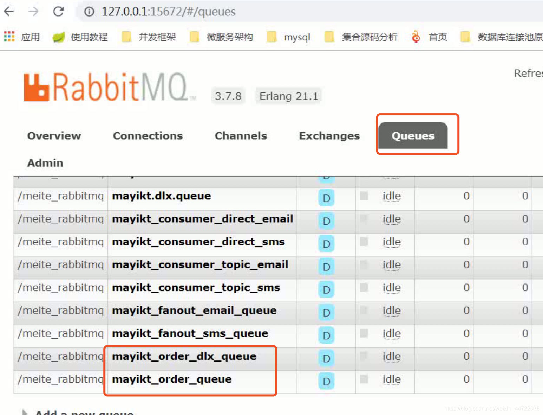543x415 pixels.
Task: Click idle state of mayikt_fanout_sms_queue
Action: (392, 333)
